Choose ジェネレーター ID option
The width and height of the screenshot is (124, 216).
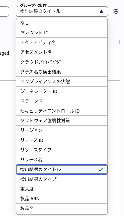[62, 91]
